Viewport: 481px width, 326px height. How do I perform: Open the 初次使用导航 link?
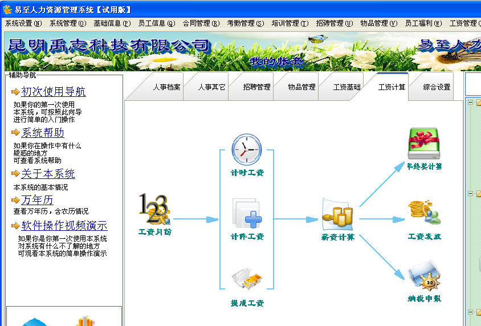coord(54,92)
